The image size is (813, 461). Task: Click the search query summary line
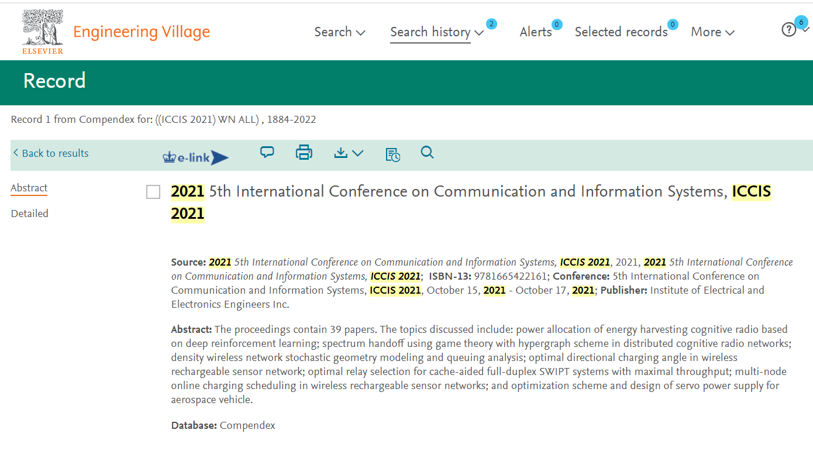(x=163, y=120)
